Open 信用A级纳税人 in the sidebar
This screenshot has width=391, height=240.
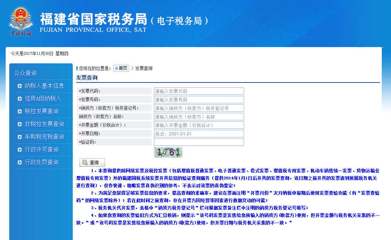[43, 98]
